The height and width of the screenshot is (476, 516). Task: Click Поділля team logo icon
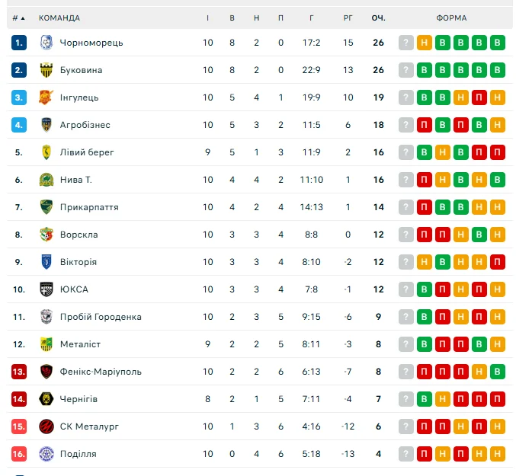coord(46,454)
